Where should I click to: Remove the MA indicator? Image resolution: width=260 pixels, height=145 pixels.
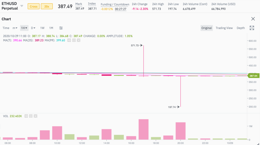point(79,40)
